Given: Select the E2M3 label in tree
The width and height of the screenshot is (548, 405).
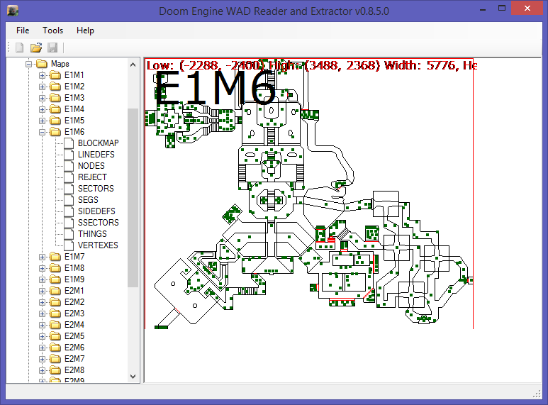Looking at the screenshot, I should 74,314.
